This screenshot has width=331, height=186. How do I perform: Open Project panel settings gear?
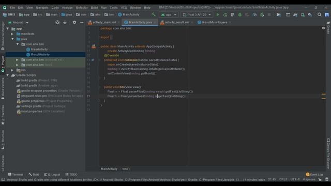(x=74, y=22)
